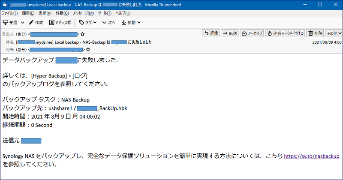Click the 受信 get messages button
The width and height of the screenshot is (343, 180).
[x=10, y=22]
